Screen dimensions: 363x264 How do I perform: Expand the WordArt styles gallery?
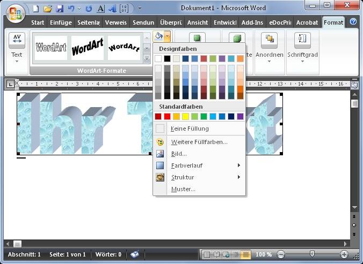147,59
